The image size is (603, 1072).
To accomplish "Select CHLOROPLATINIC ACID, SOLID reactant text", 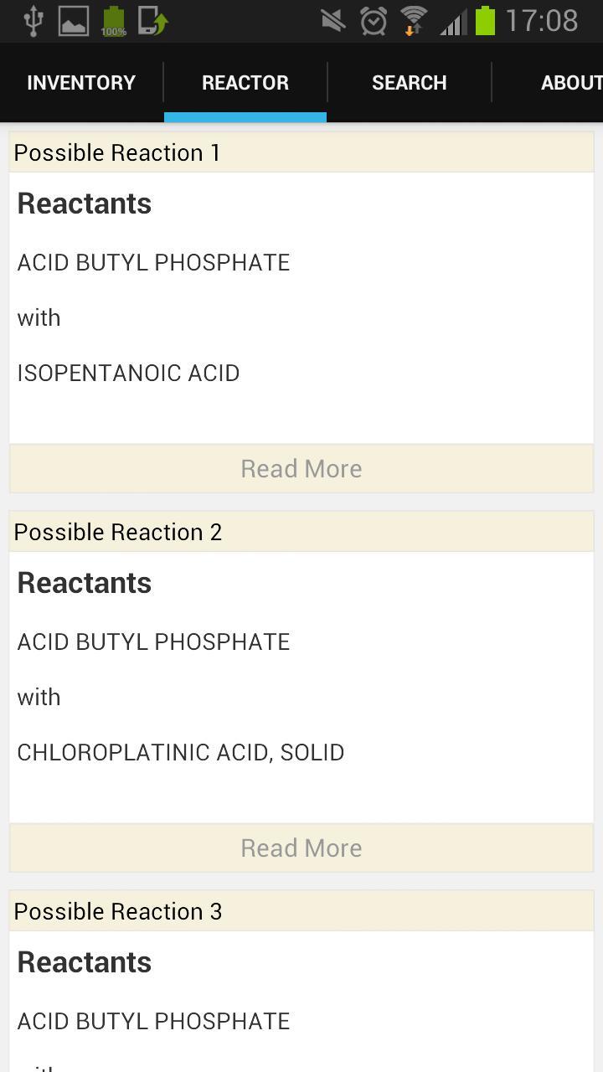I will (x=181, y=752).
